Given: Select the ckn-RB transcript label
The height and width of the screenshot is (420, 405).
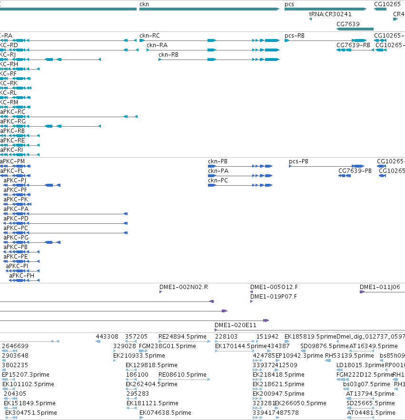Looking at the screenshot, I should pyautogui.click(x=168, y=55).
